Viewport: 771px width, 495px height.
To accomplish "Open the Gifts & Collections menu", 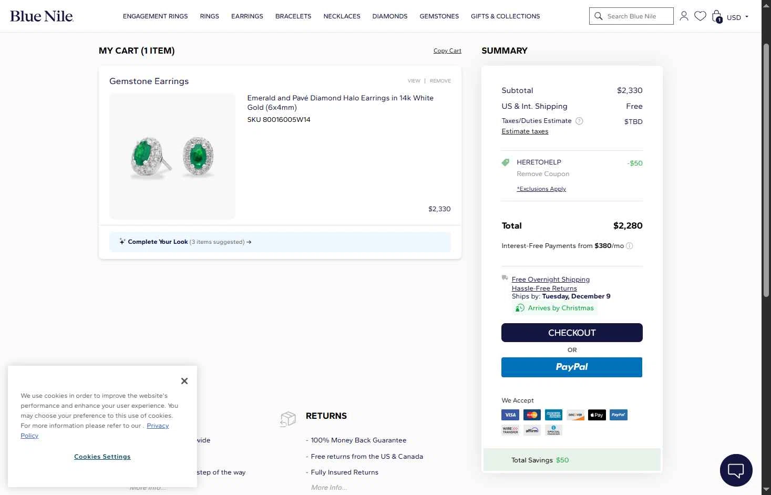I will coord(505,16).
